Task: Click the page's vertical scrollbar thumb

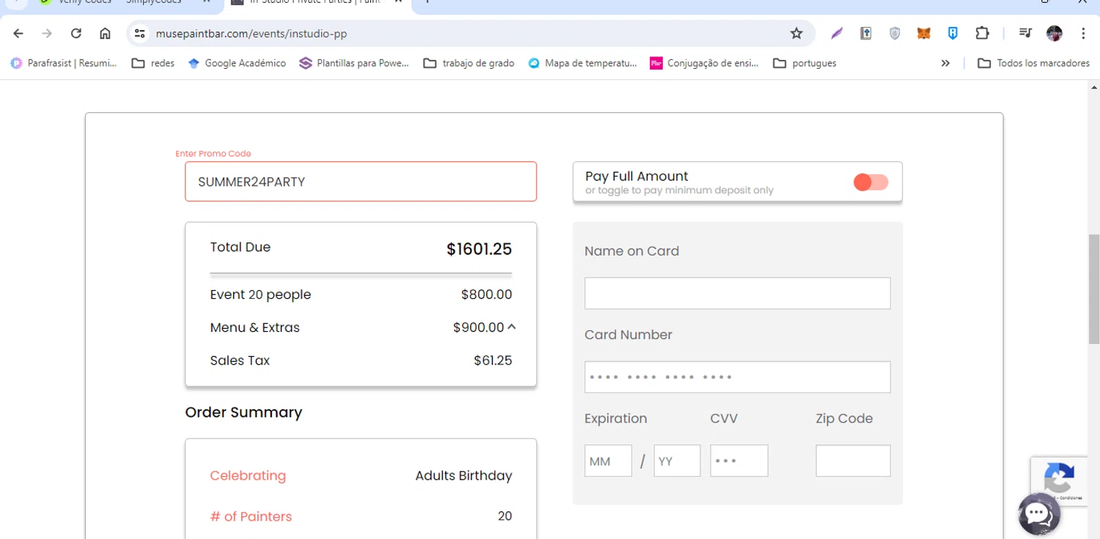Action: pyautogui.click(x=1093, y=289)
